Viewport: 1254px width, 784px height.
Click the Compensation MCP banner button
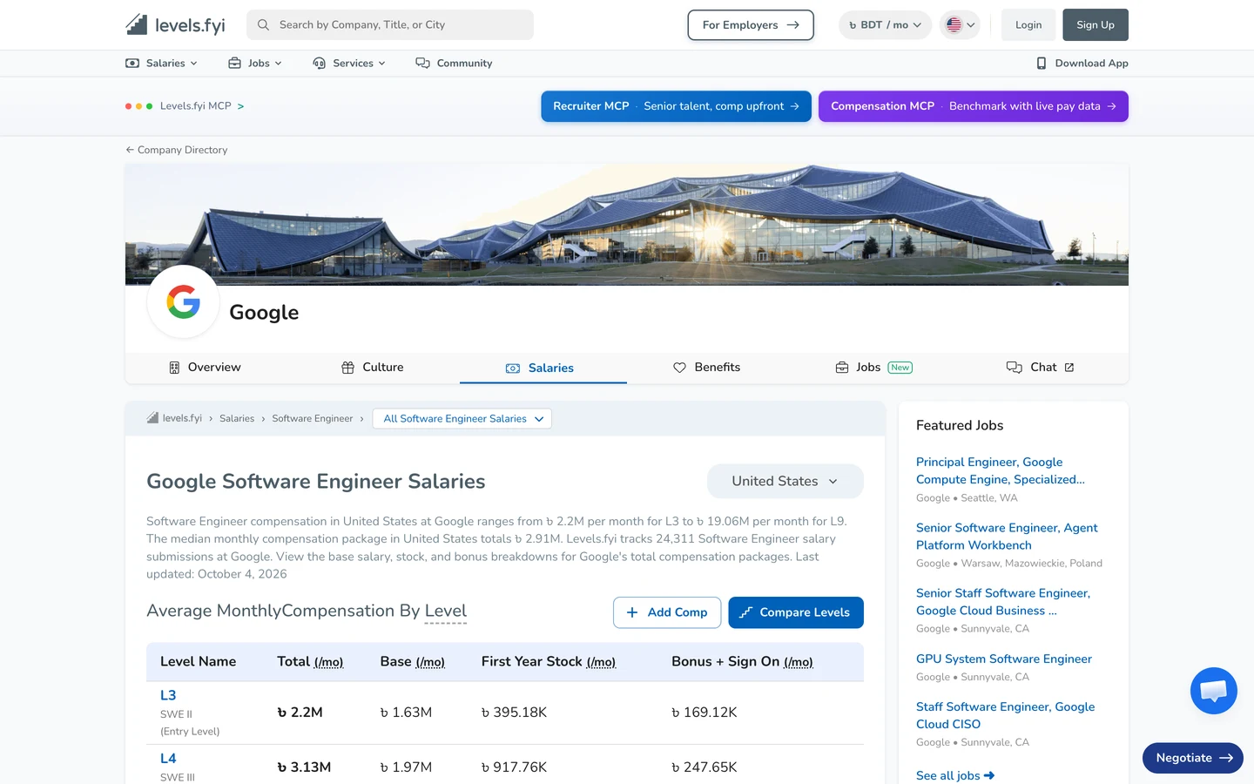974,106
